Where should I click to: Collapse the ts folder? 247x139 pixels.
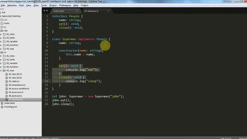(x=5, y=53)
